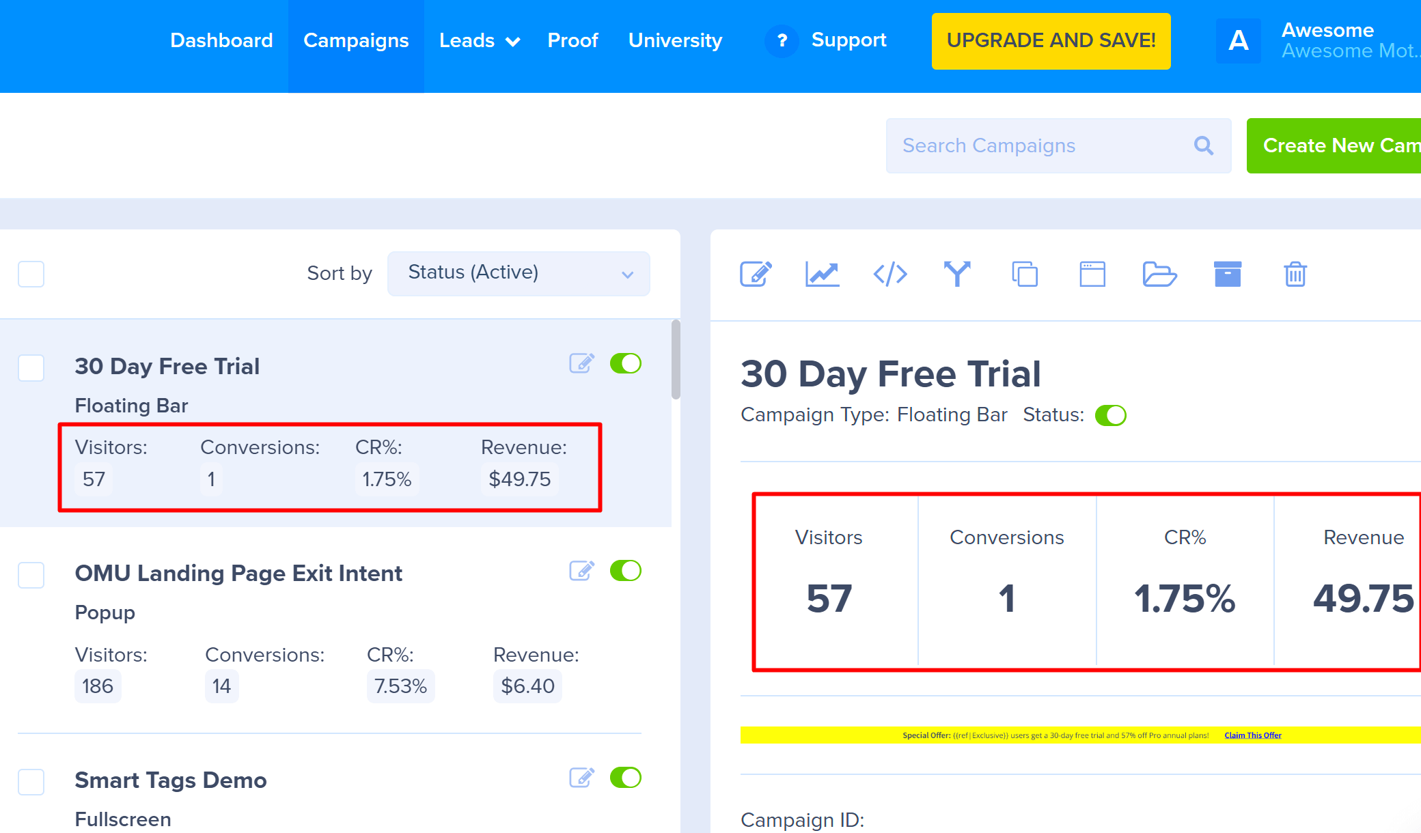Click the duplicate campaign icon
The width and height of the screenshot is (1421, 833).
click(1025, 274)
